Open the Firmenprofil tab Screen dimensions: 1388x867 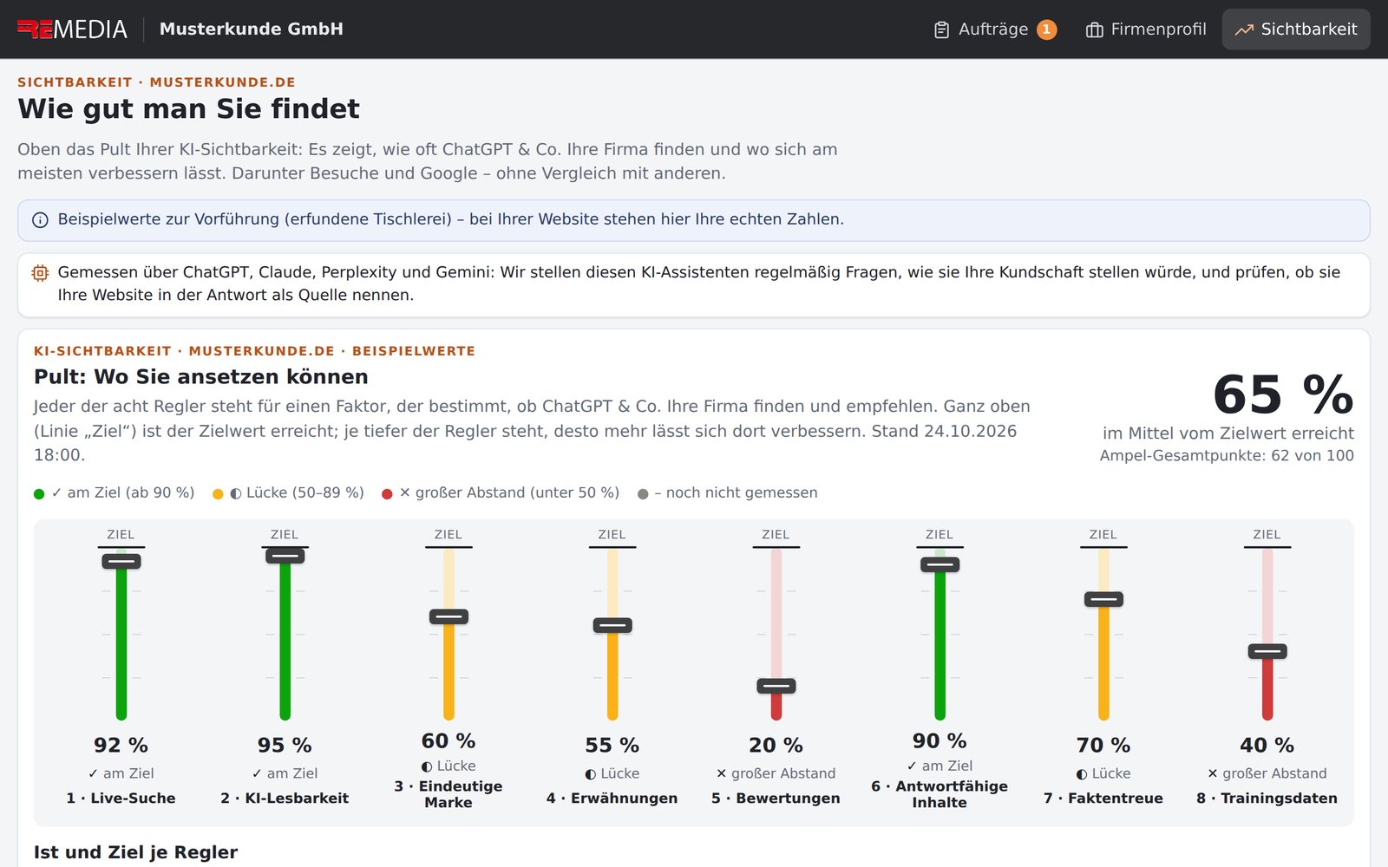point(1146,29)
